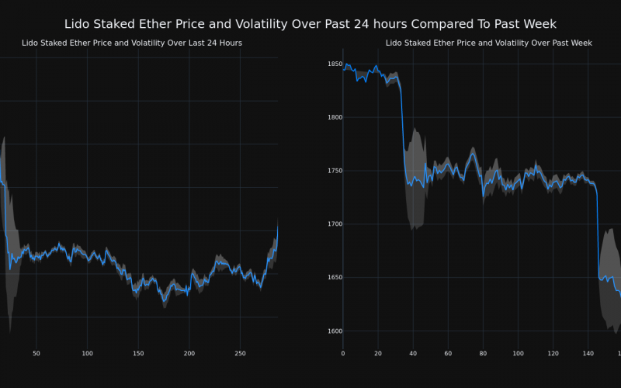
Task: Click the 250 tick on left chart x-axis
Action: [x=241, y=353]
